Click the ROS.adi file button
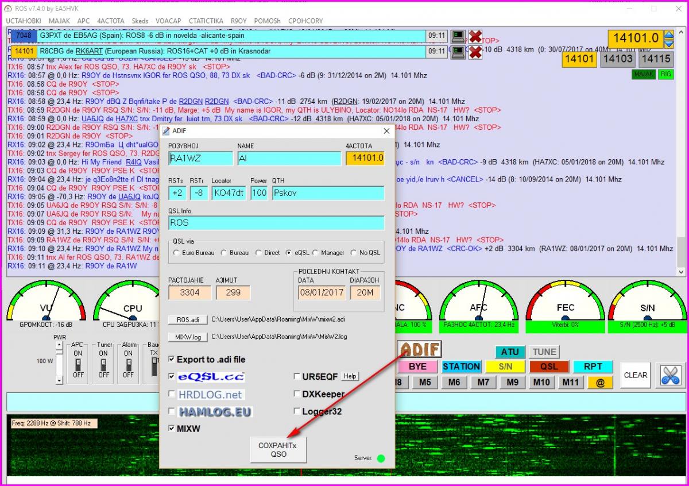Viewport: 689px width, 486px height. (x=187, y=319)
